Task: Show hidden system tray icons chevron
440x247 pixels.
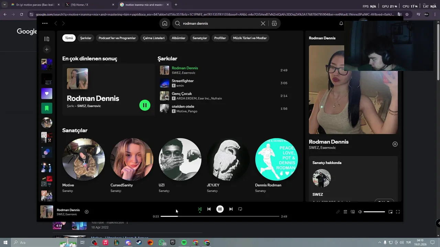Action: pyautogui.click(x=379, y=243)
